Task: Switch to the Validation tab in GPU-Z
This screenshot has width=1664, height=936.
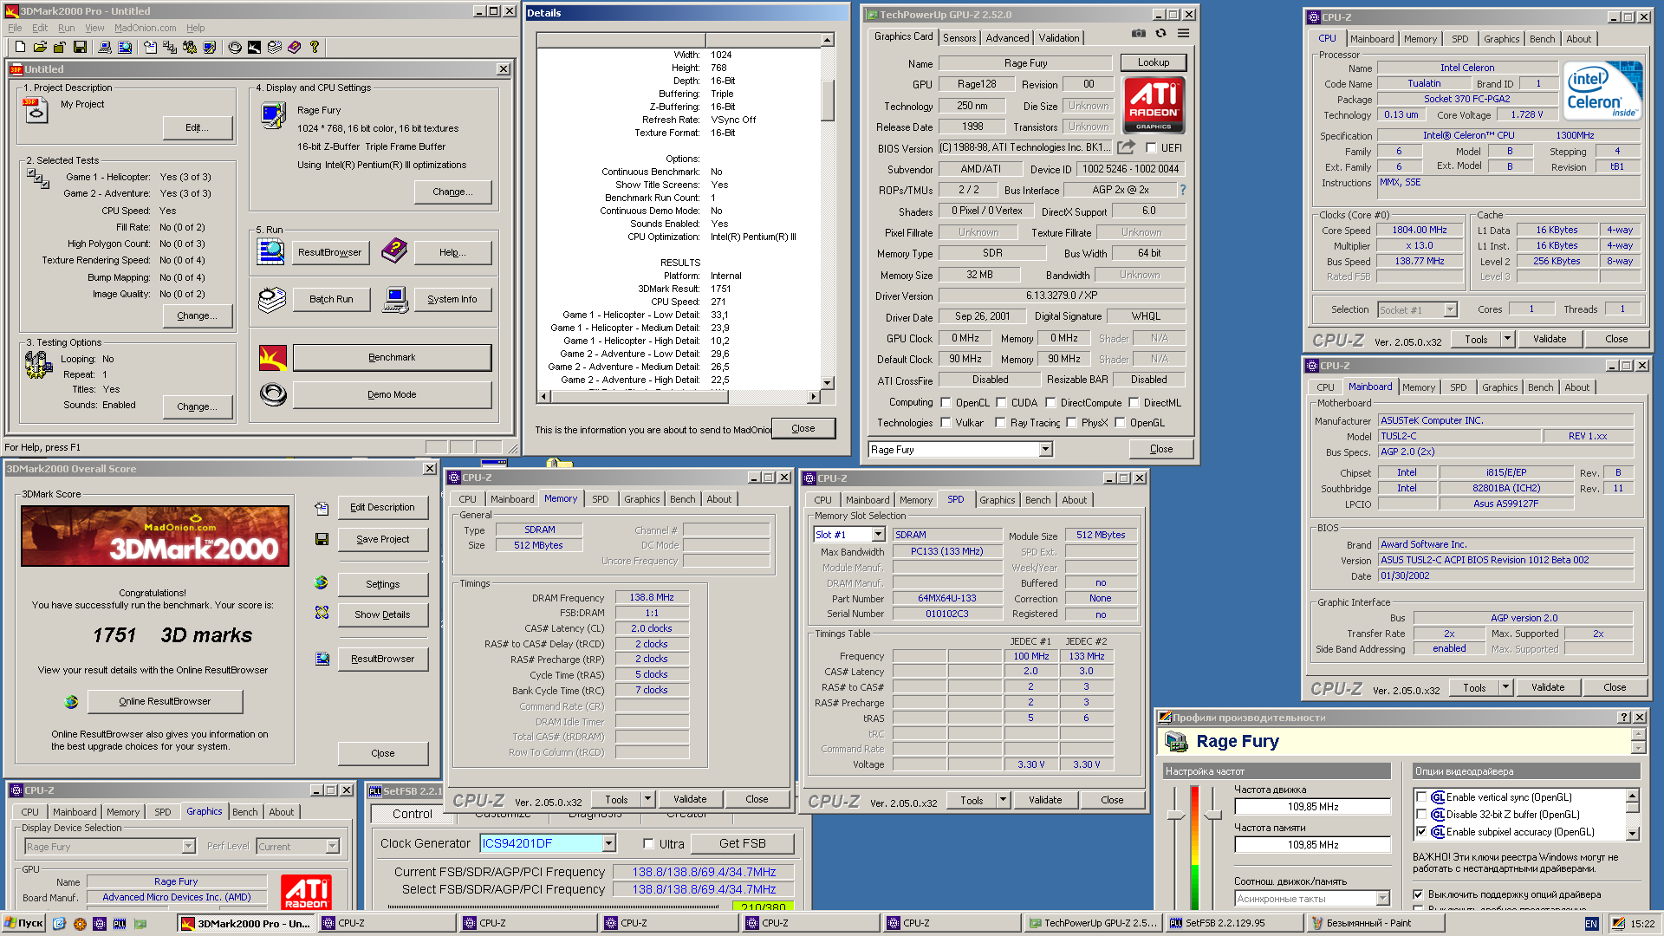Action: point(1059,38)
